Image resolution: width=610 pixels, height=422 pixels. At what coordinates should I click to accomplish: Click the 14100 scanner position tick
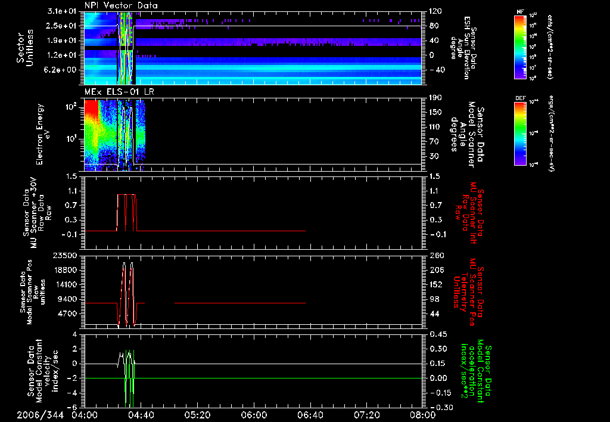[x=66, y=284]
